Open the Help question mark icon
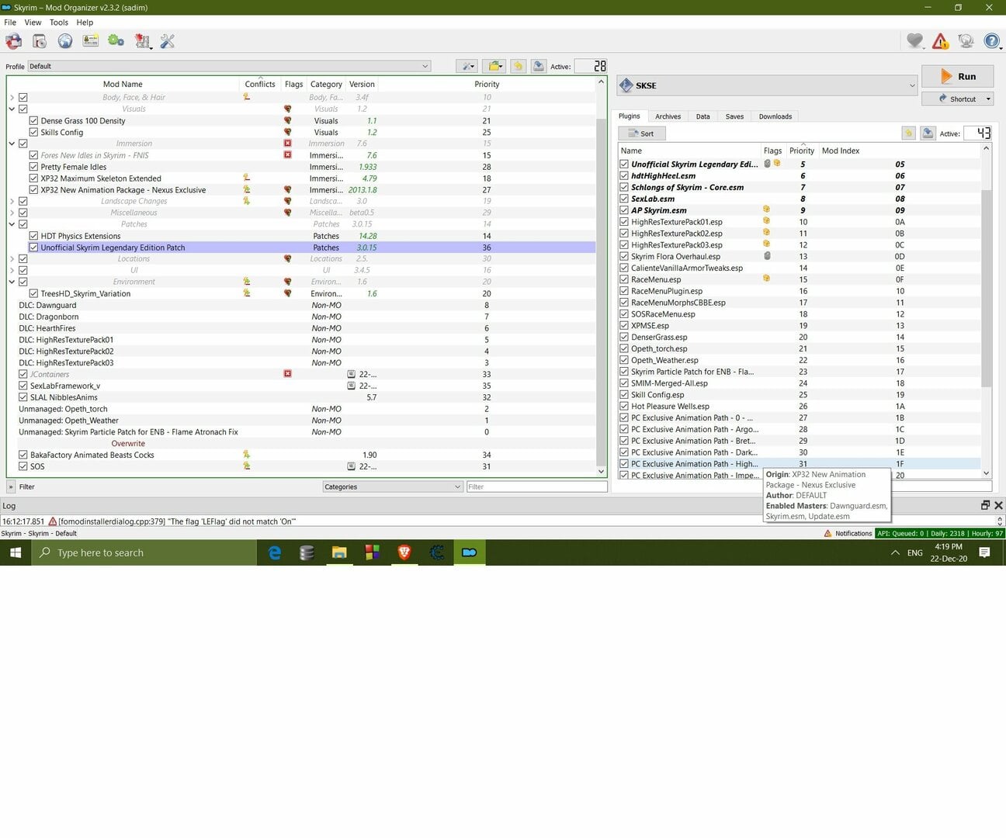The width and height of the screenshot is (1006, 838). pos(992,41)
